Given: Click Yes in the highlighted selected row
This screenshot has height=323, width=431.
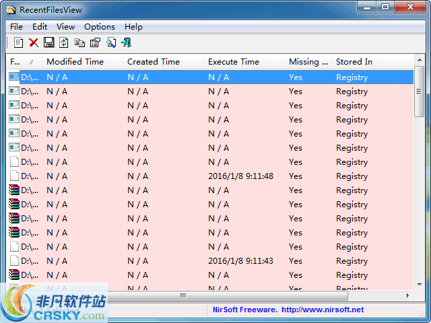Looking at the screenshot, I should click(x=296, y=77).
